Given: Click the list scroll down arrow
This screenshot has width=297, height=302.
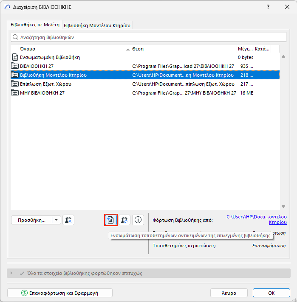Looking at the screenshot, I should (283, 207).
